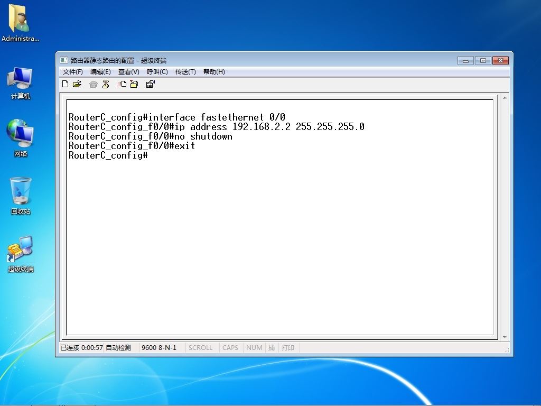Click the '9600 8-N-1' status entry

(x=159, y=348)
